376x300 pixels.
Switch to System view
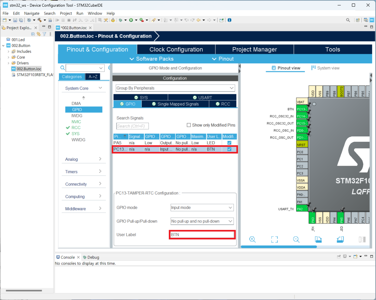pos(325,68)
